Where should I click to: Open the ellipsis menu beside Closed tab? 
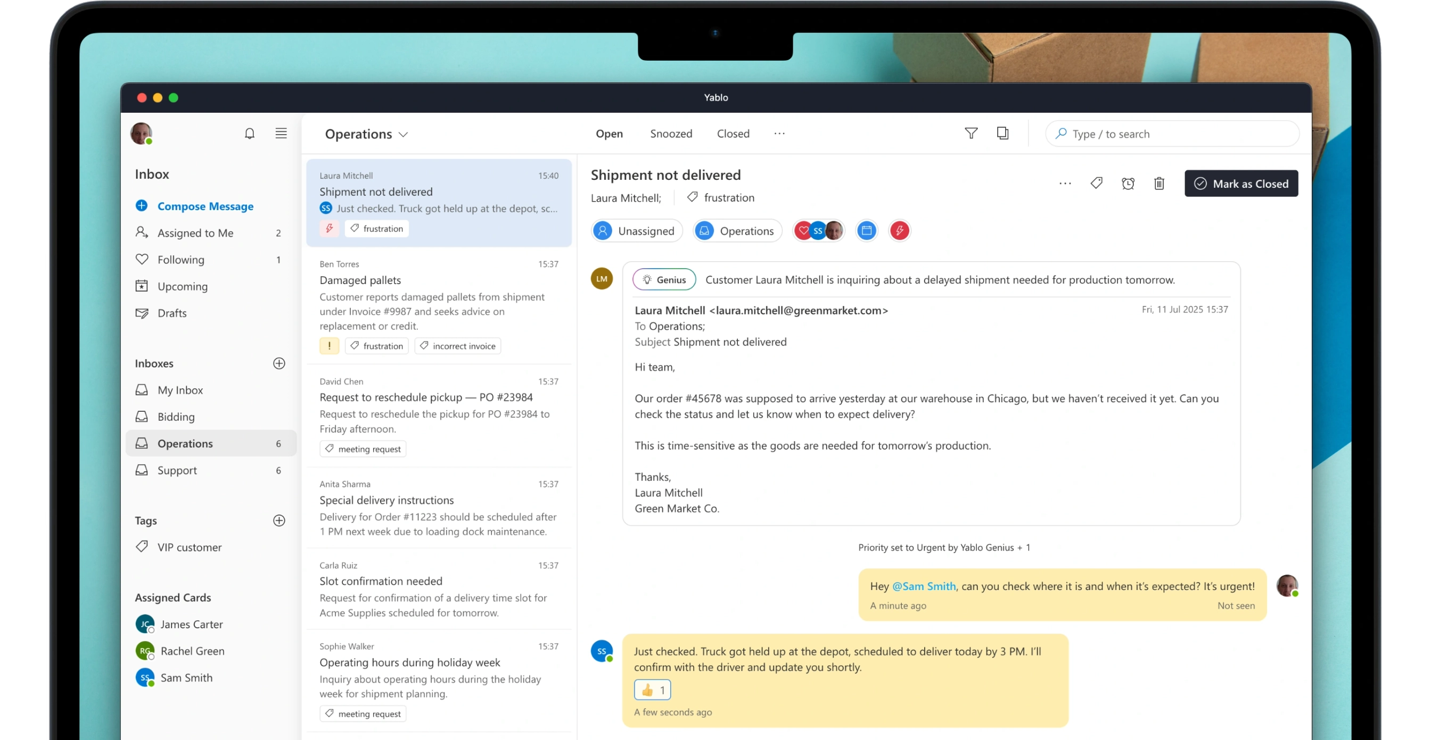(x=779, y=134)
